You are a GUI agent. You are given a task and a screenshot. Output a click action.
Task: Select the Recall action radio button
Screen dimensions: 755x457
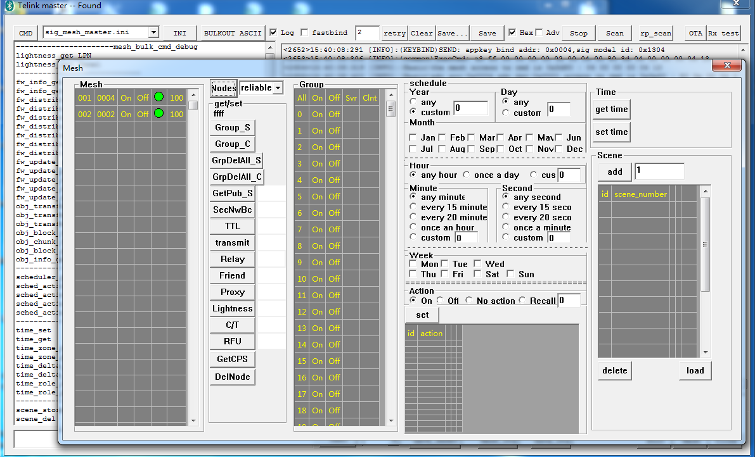522,300
